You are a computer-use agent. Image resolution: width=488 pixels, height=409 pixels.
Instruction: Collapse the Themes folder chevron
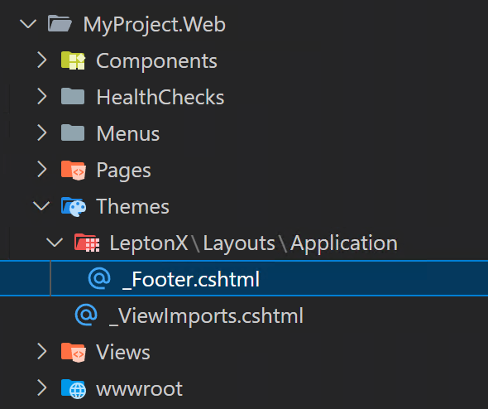(x=41, y=206)
